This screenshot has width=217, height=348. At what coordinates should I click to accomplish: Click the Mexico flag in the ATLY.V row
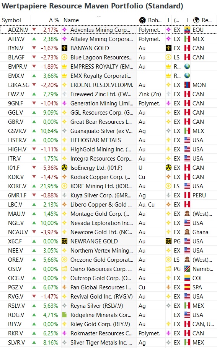(187, 39)
